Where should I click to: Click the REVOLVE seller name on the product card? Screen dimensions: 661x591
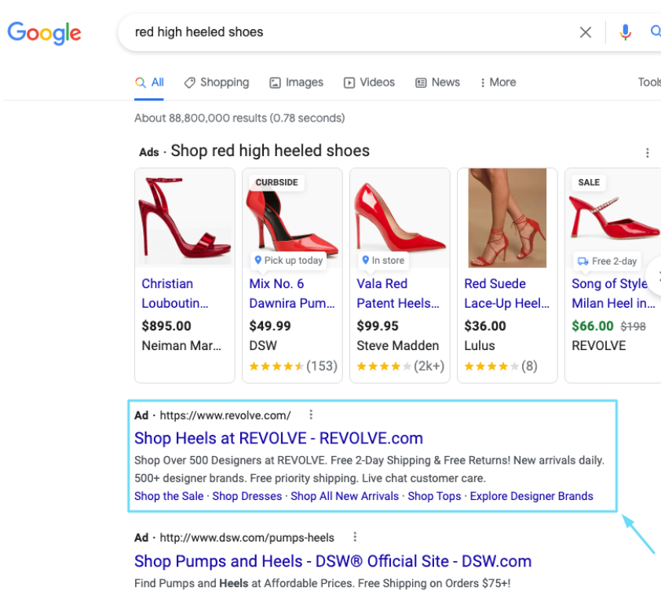599,345
